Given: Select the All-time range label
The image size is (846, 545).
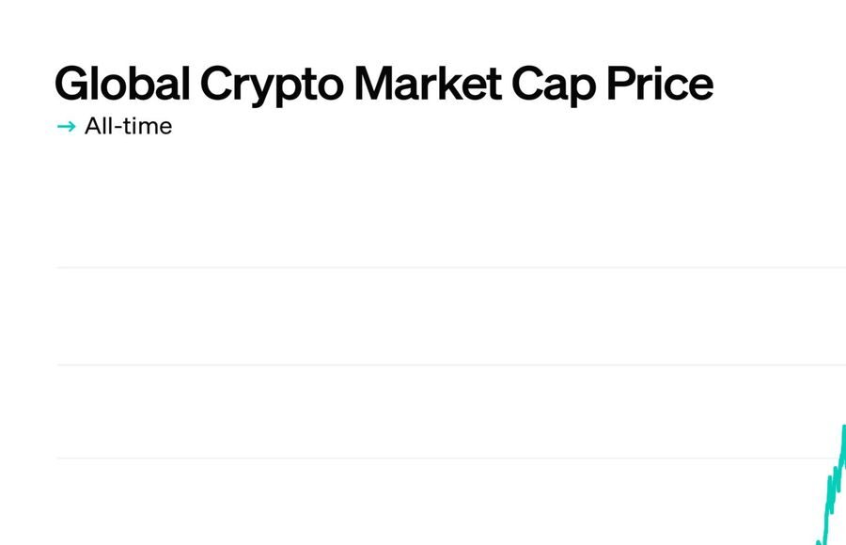Looking at the screenshot, I should tap(129, 126).
